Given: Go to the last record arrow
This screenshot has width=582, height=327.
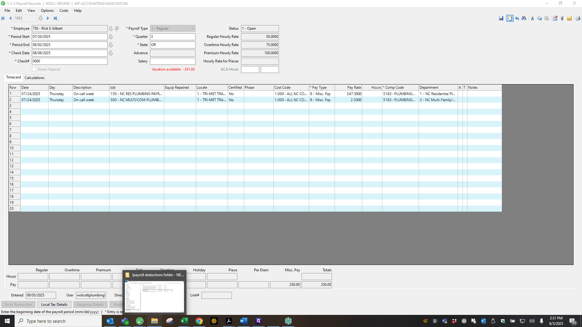Looking at the screenshot, I should [x=55, y=18].
